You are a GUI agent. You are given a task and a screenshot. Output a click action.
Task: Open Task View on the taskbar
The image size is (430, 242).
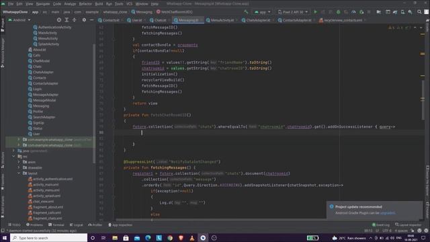(x=103, y=238)
